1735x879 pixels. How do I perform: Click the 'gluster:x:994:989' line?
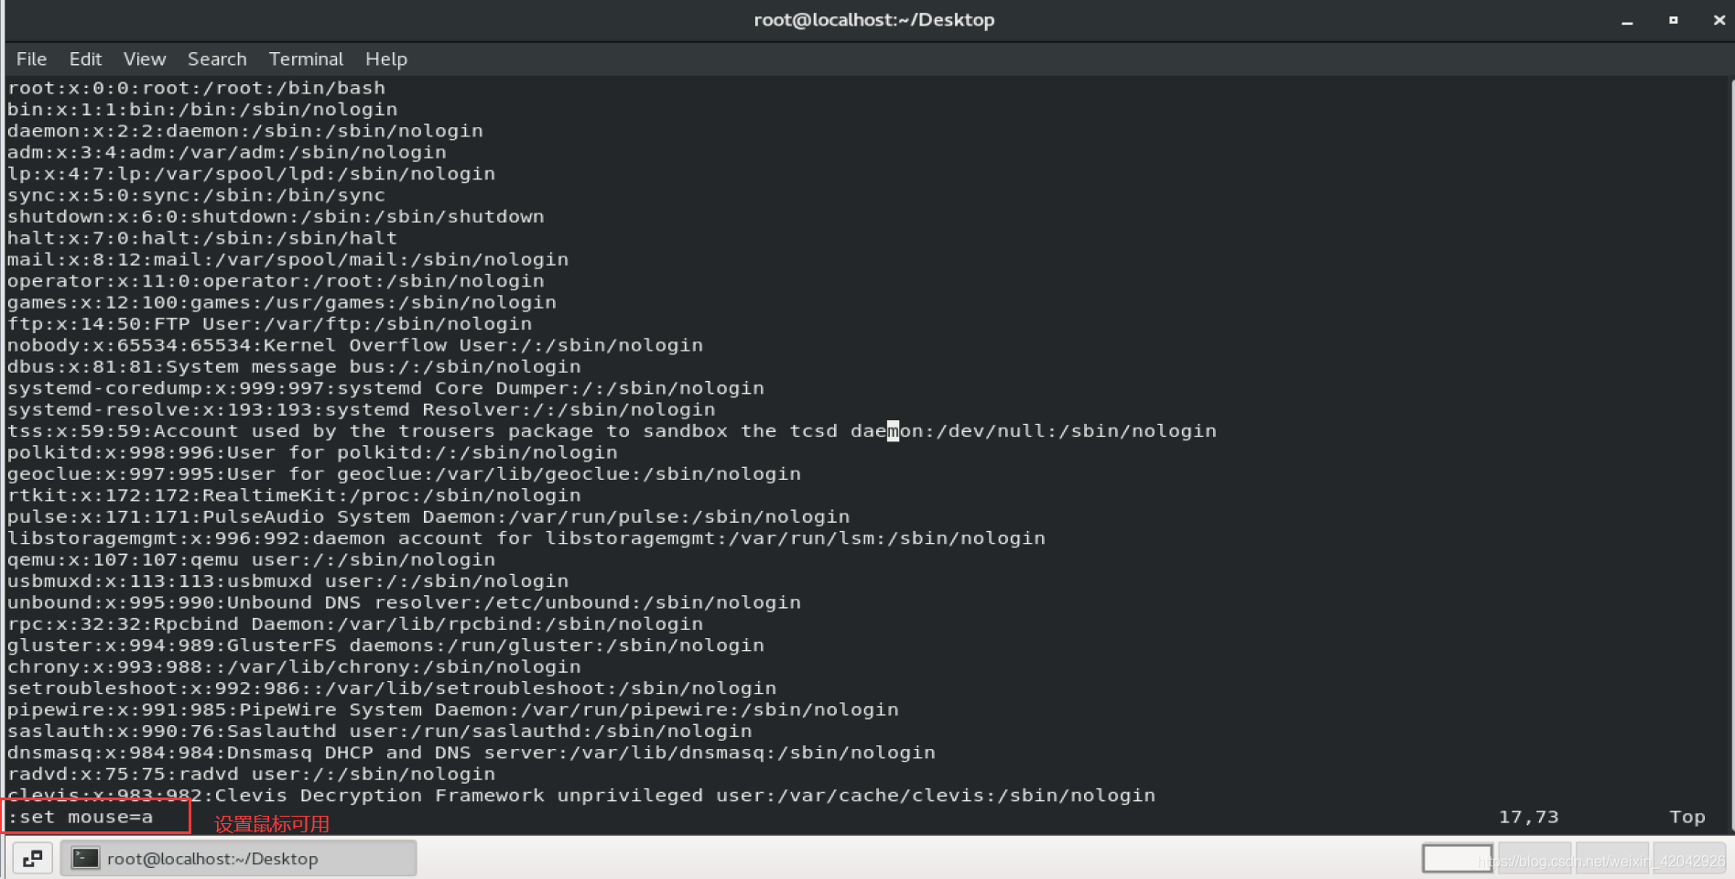tap(385, 646)
